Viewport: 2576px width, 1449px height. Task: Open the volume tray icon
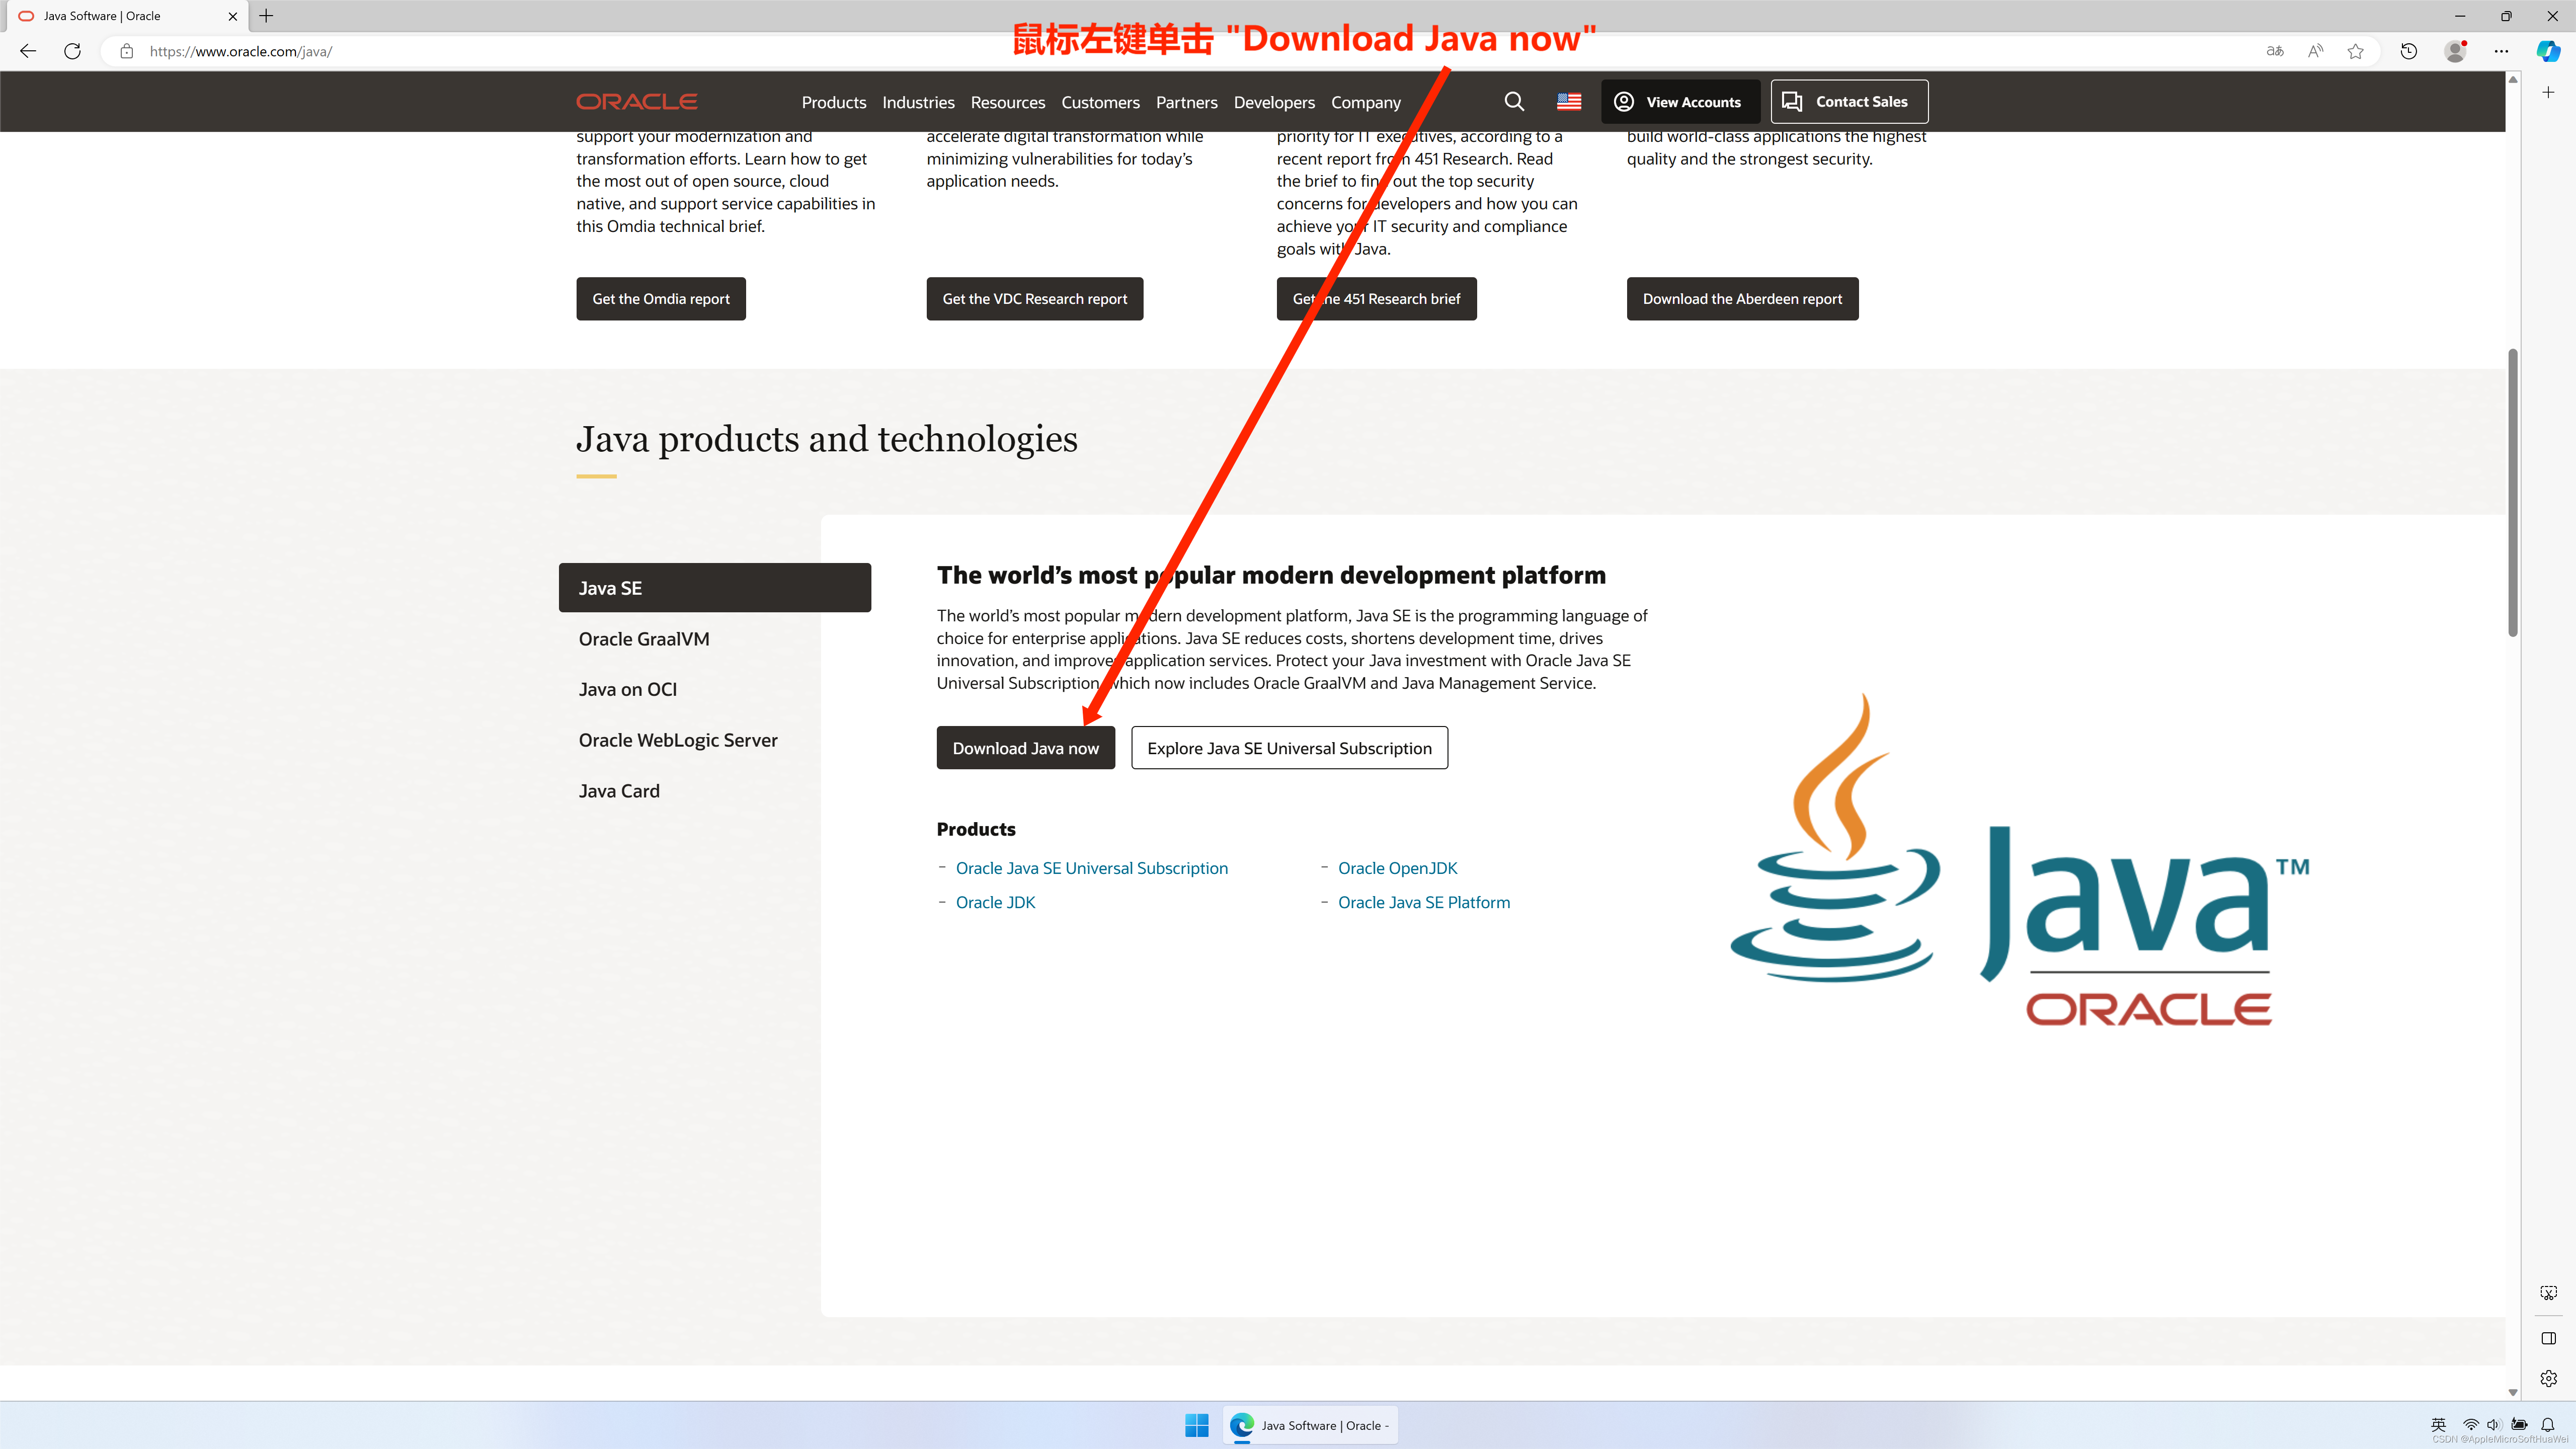pyautogui.click(x=2493, y=1424)
